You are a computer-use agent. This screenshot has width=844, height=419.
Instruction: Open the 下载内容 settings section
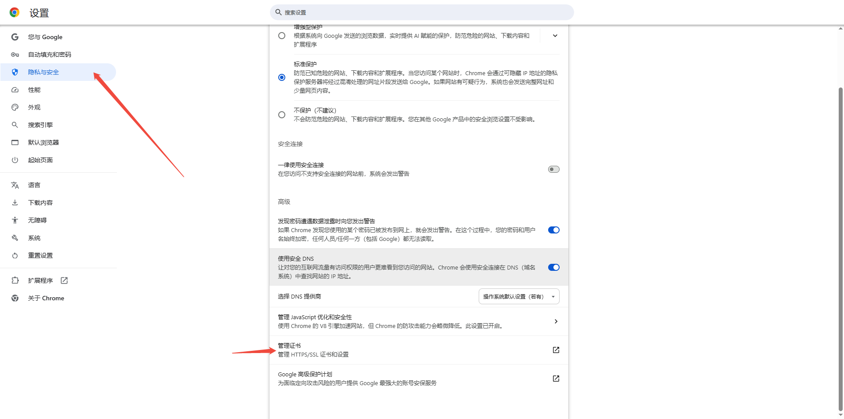[40, 203]
